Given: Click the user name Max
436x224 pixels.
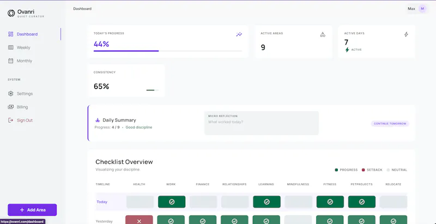Looking at the screenshot, I should tap(411, 9).
